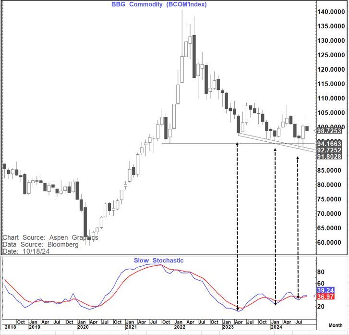Select the Chart Source Aspen Graphics text
The image size is (349, 335).
(x=50, y=237)
